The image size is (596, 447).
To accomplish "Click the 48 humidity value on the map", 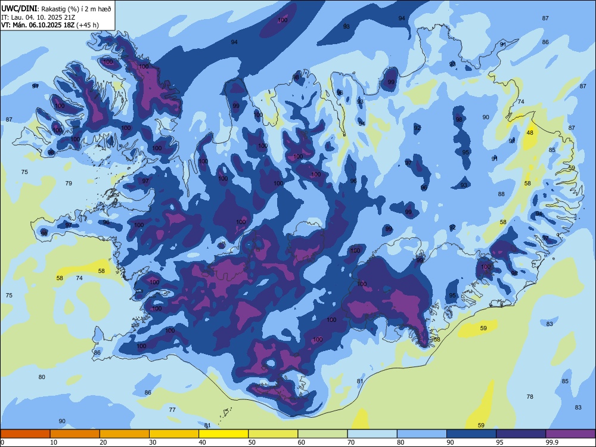I will [x=530, y=133].
